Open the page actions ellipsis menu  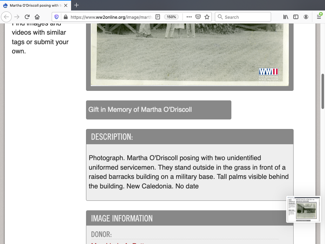click(189, 17)
